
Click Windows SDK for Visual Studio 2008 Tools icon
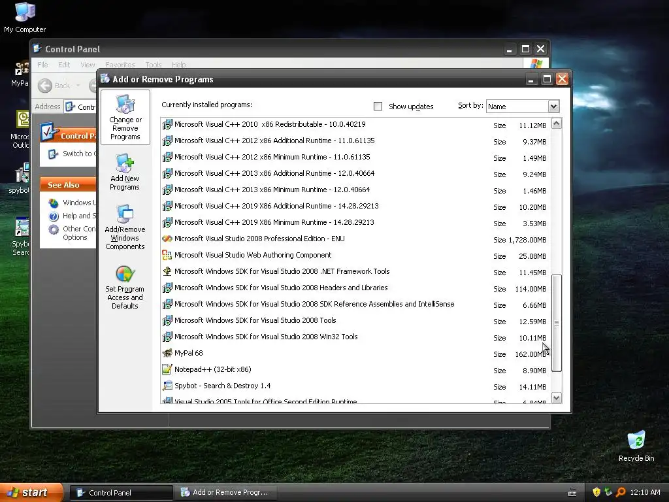click(x=167, y=320)
